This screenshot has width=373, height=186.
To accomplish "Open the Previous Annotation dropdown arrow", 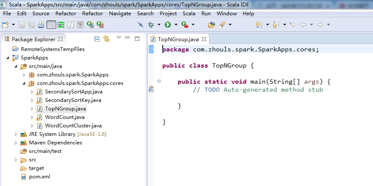I will [x=284, y=25].
